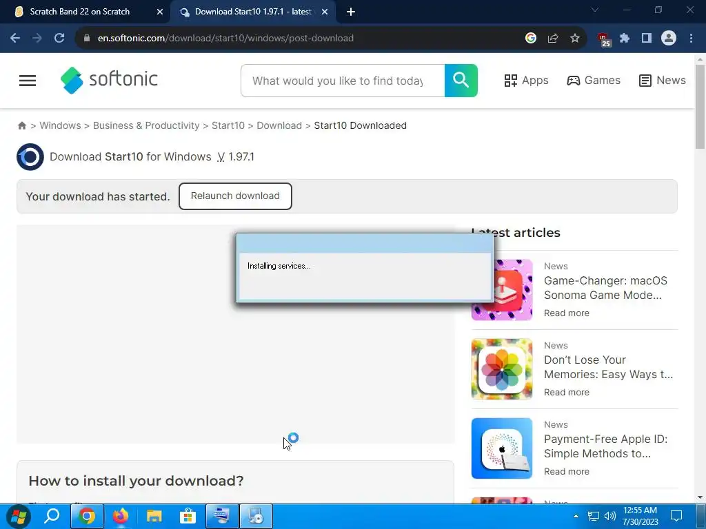
Task: Click Read more under the Memories article
Action: 567,392
